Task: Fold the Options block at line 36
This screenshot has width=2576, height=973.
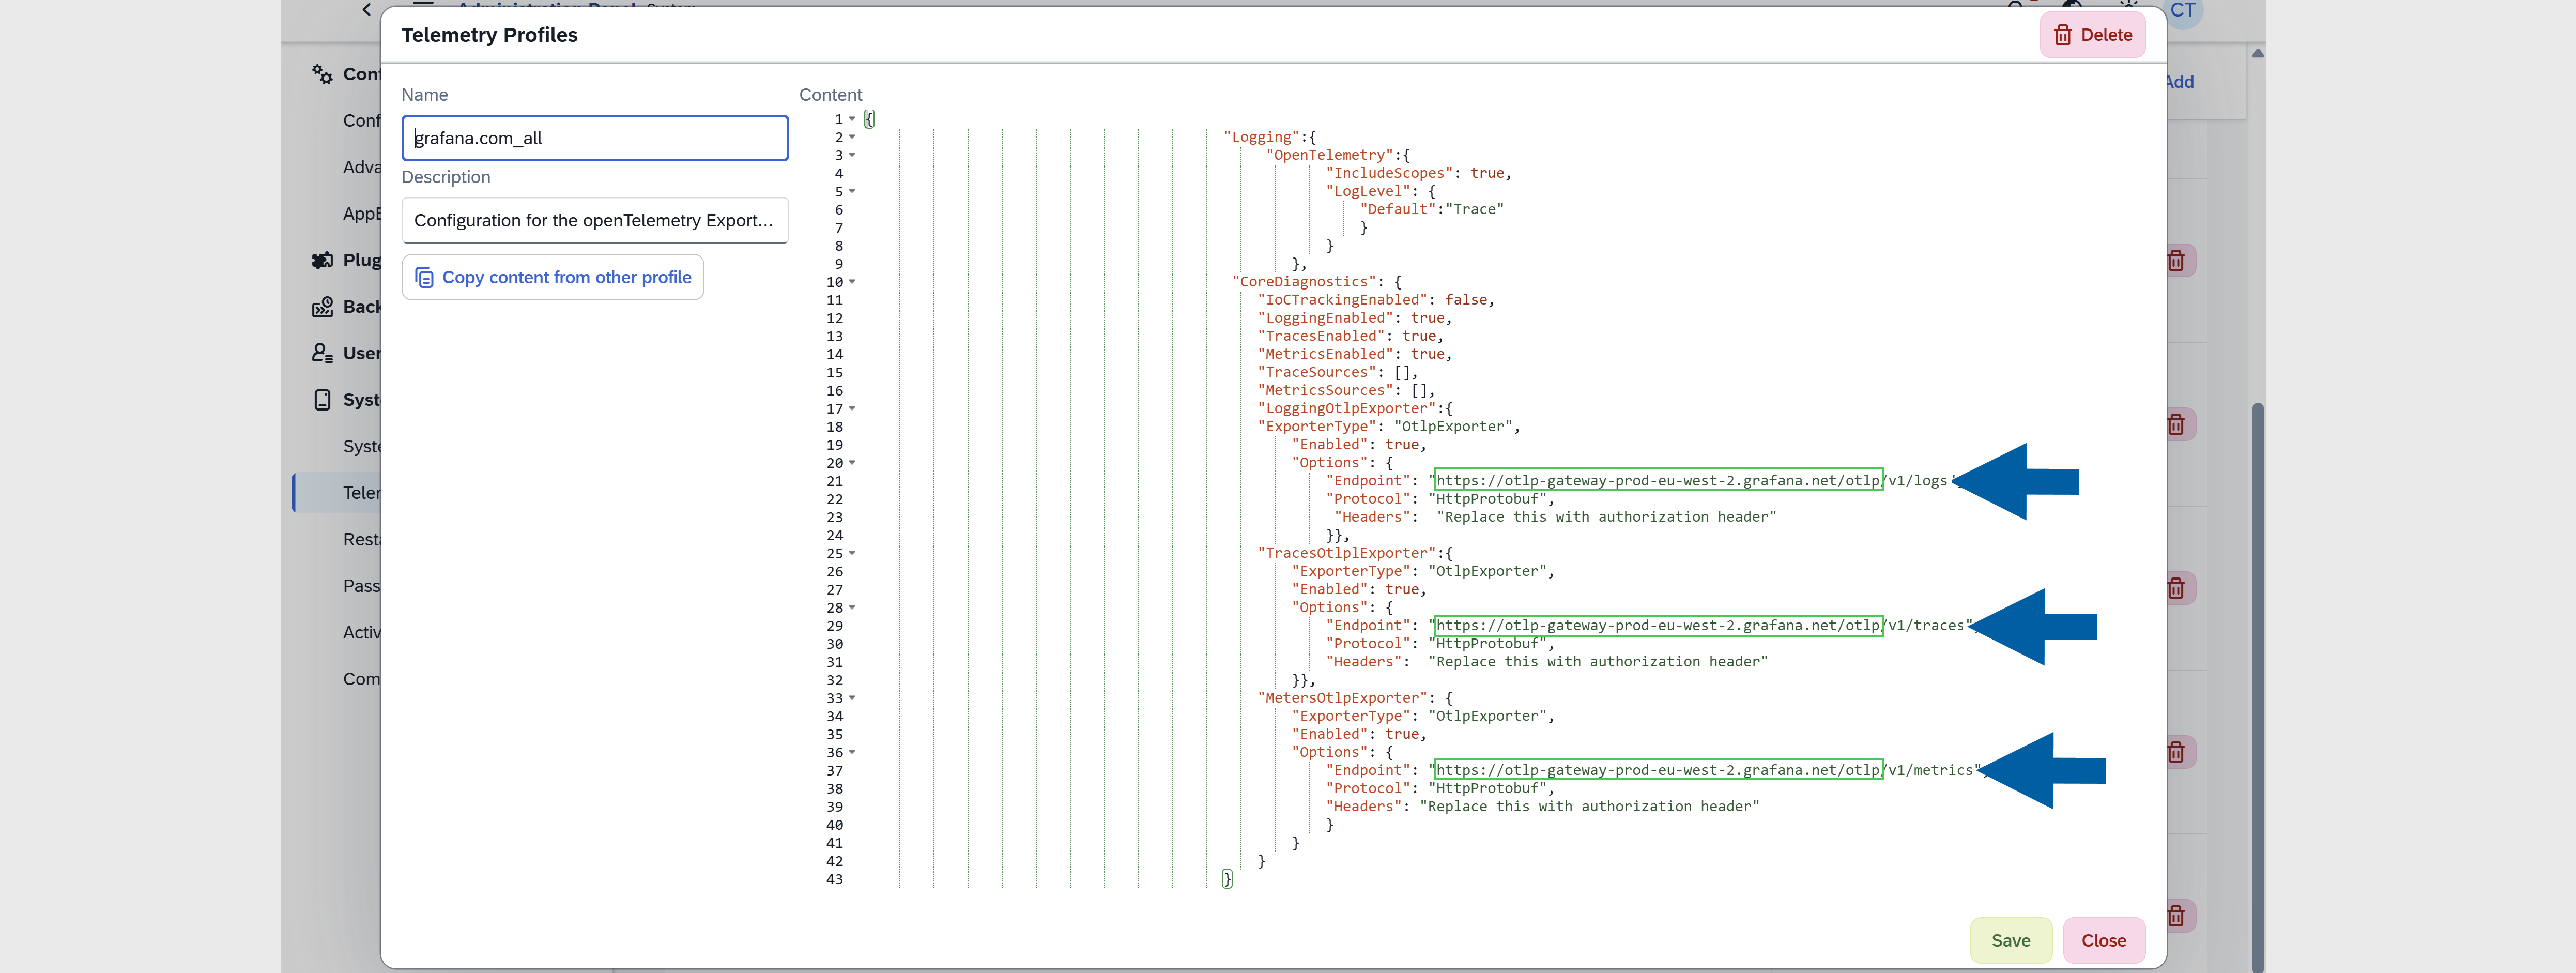Action: 852,752
